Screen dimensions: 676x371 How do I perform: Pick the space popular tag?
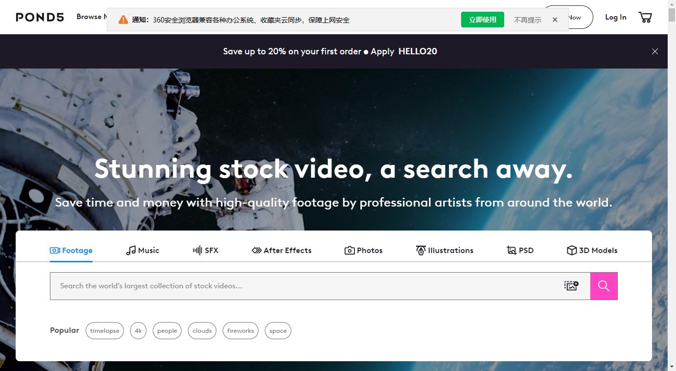click(278, 331)
